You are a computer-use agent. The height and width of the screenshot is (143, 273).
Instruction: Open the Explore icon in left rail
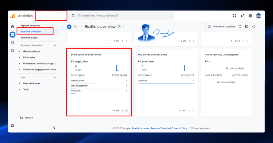point(12,43)
